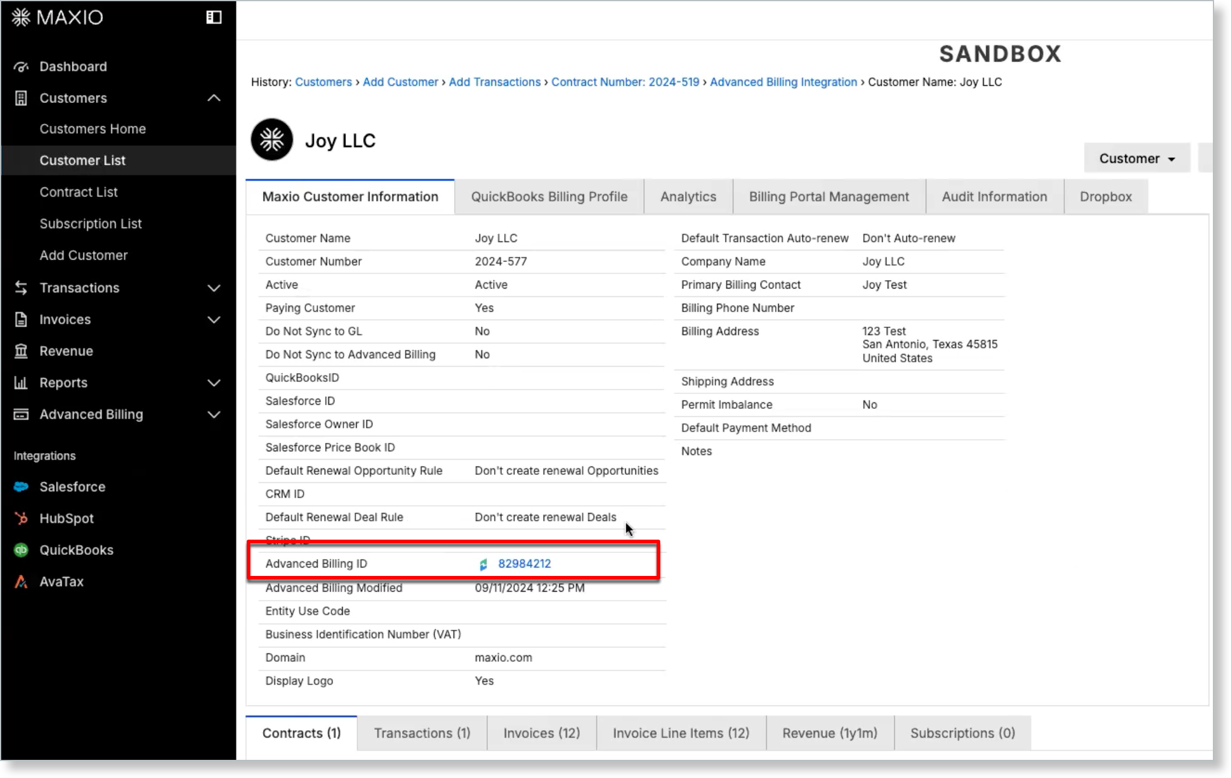Open the AvaTax integration
Viewport: 1231px width, 778px height.
pos(61,582)
